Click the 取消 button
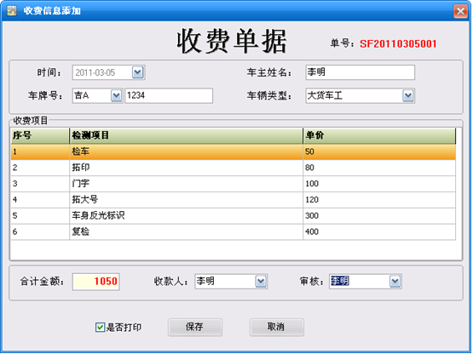 [276, 327]
